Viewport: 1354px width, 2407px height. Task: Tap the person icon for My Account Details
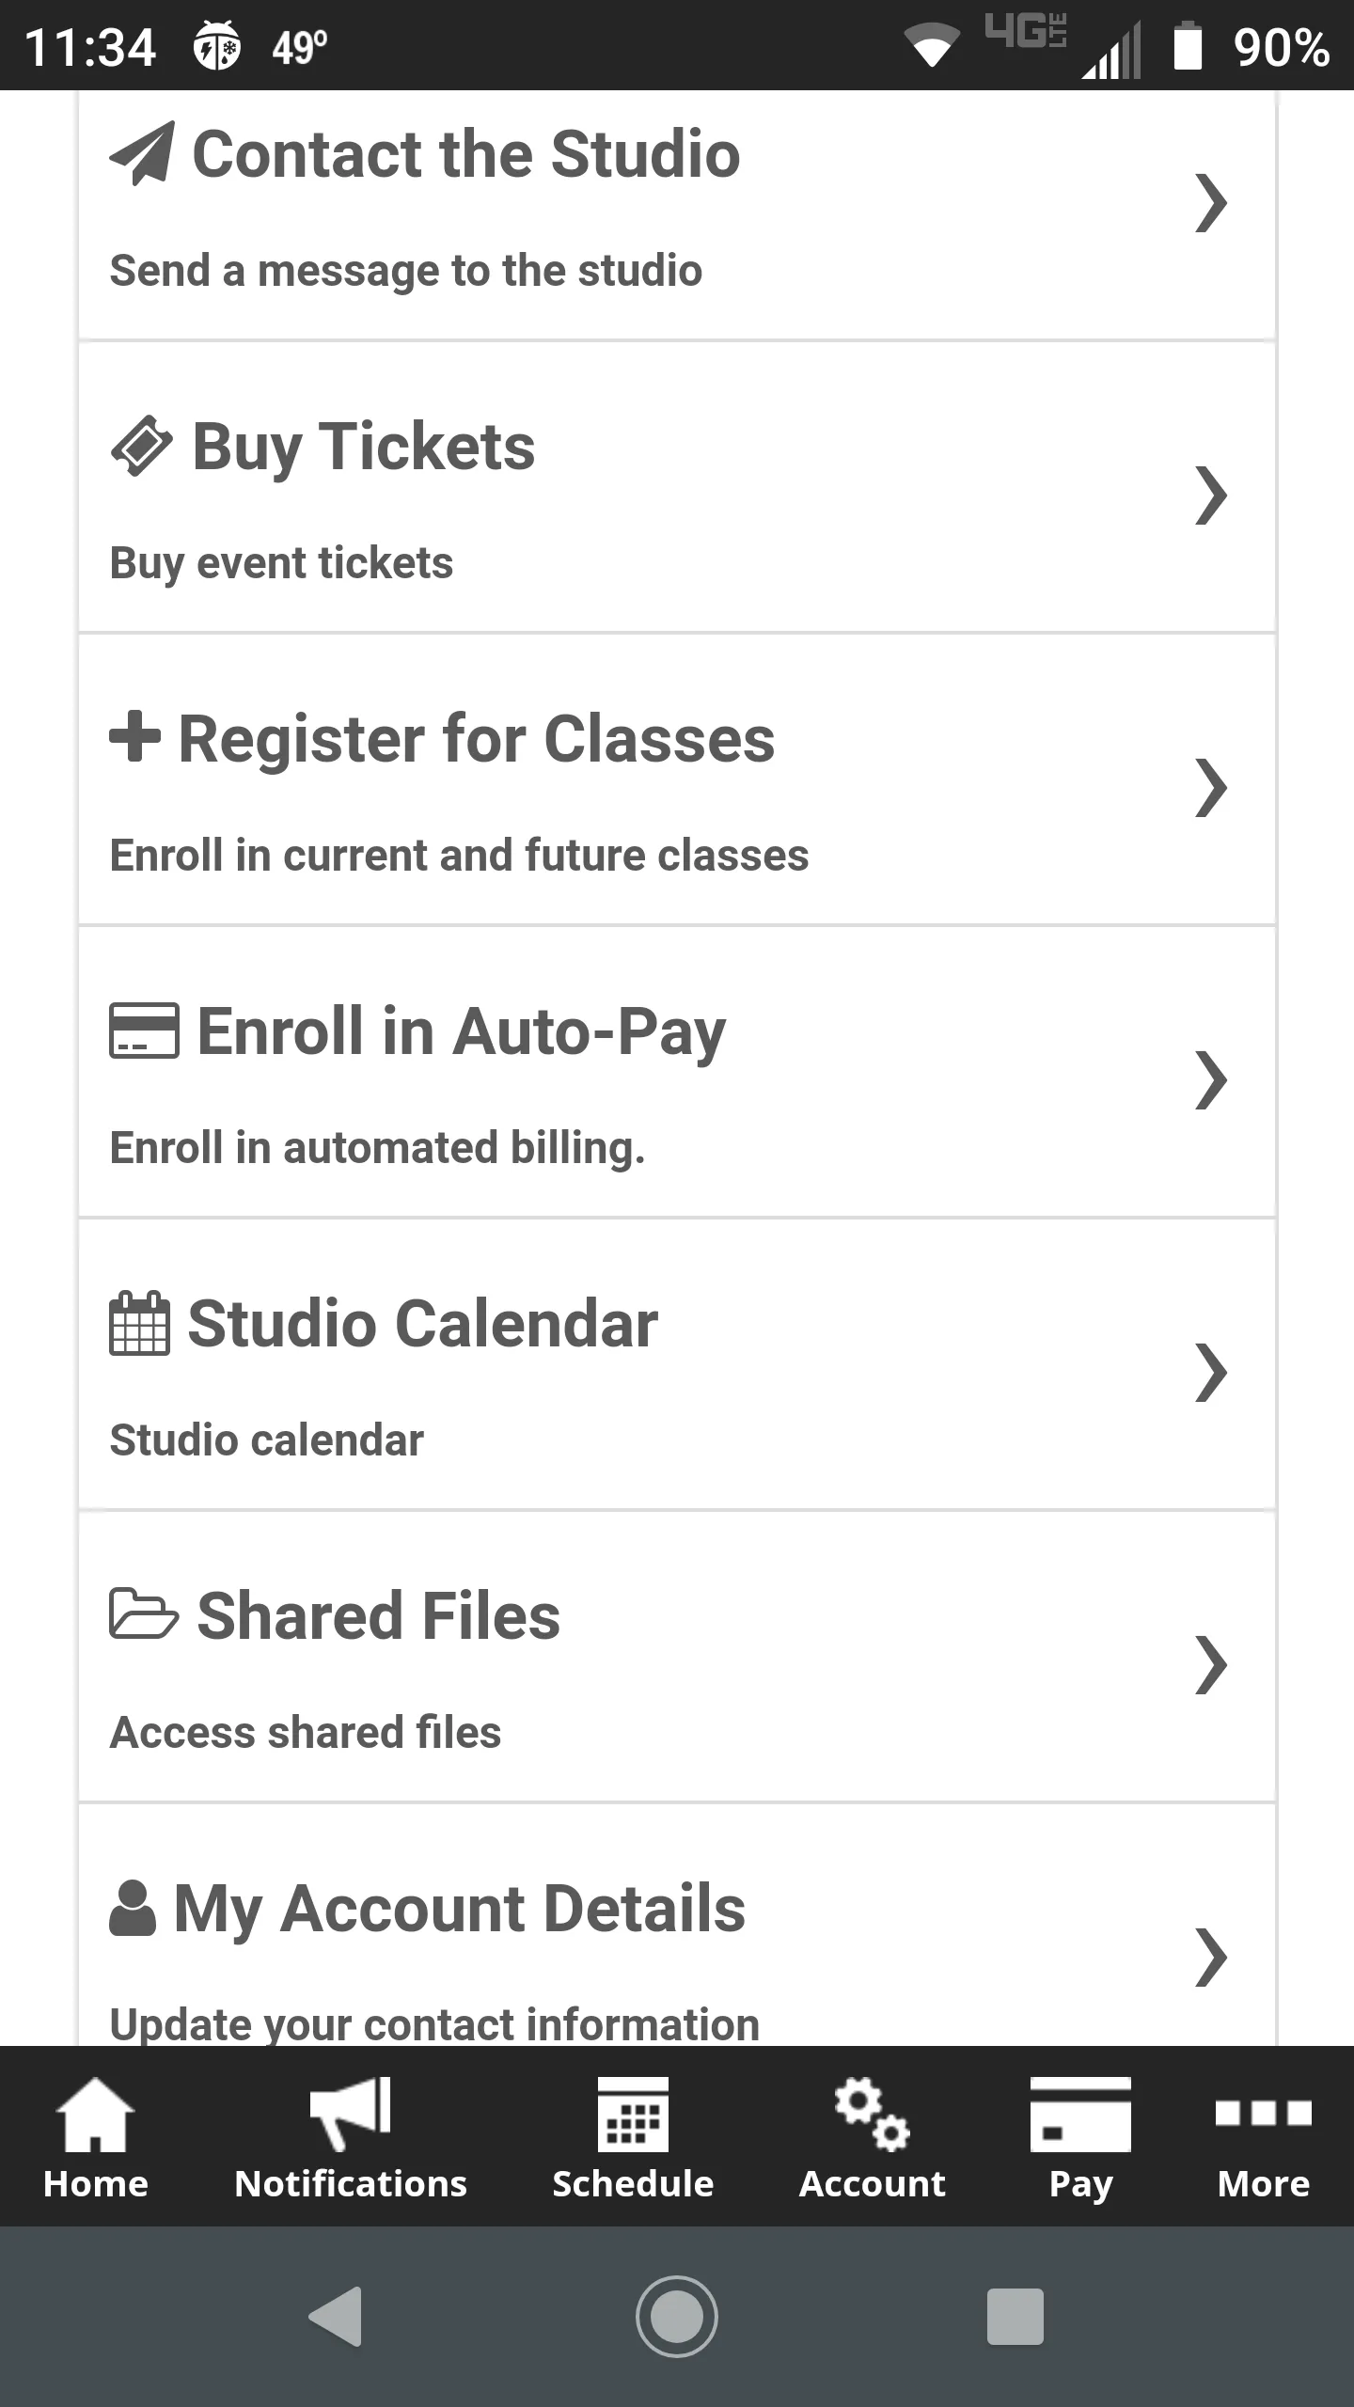click(x=133, y=1908)
